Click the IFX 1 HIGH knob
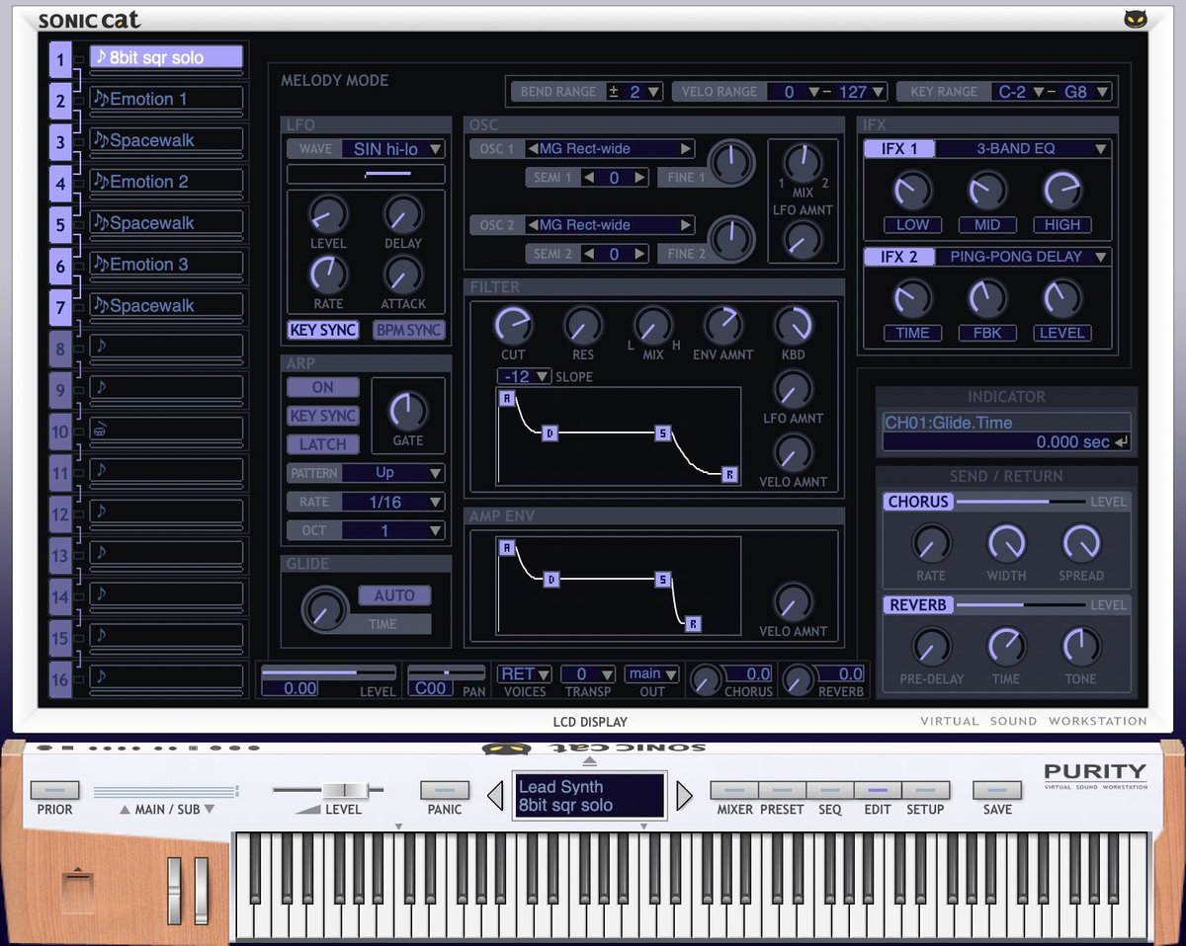Screen dimensions: 1186x946 tap(1062, 191)
